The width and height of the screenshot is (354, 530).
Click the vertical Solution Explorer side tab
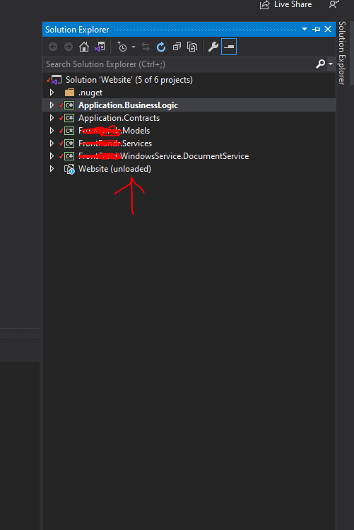click(x=342, y=53)
